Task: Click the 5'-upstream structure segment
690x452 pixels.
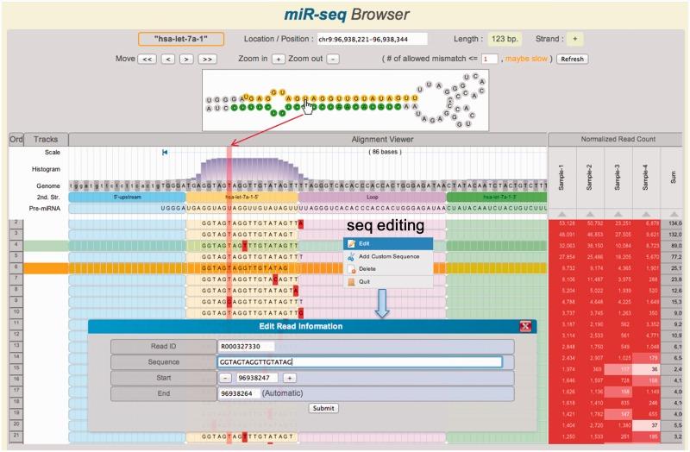Action: click(127, 198)
